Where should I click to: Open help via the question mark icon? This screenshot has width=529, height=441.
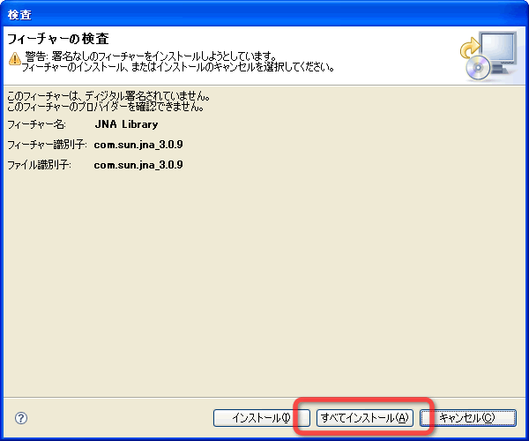[21, 418]
